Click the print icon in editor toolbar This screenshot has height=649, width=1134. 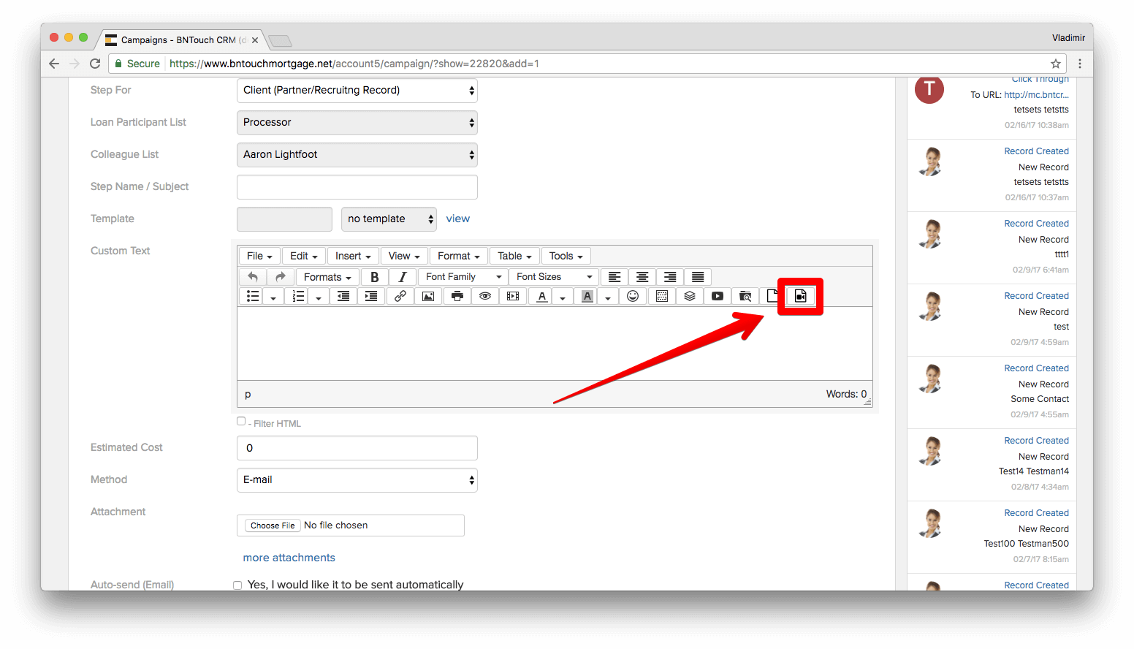pyautogui.click(x=457, y=296)
